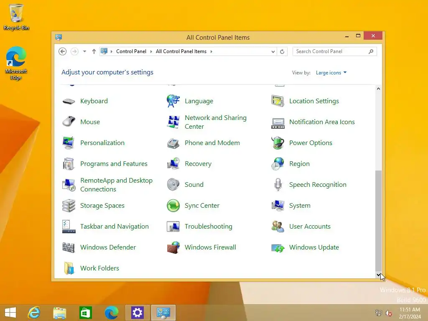Open the Start button on taskbar

coord(10,313)
